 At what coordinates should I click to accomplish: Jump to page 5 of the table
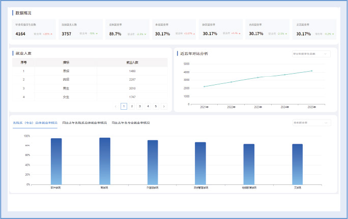(156, 106)
